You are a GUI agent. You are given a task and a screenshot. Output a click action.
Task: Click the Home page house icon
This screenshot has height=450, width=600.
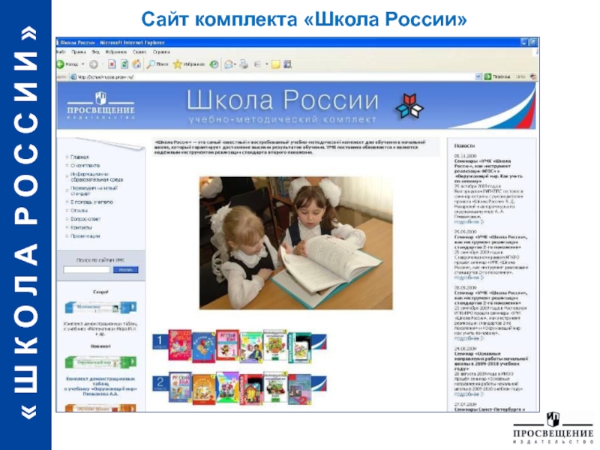point(136,64)
